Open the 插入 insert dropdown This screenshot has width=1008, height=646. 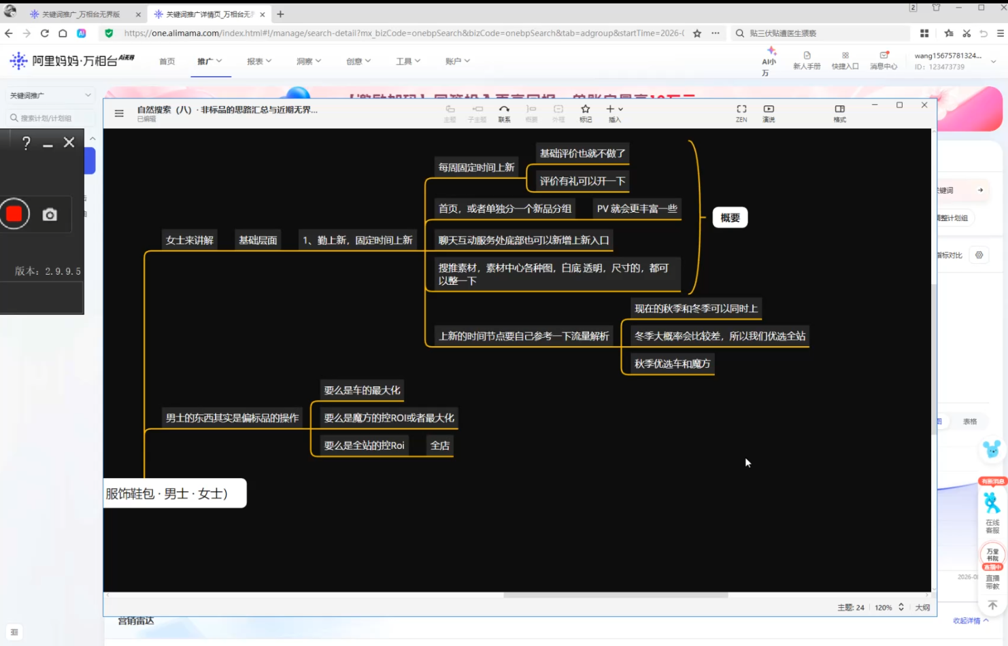pyautogui.click(x=615, y=113)
